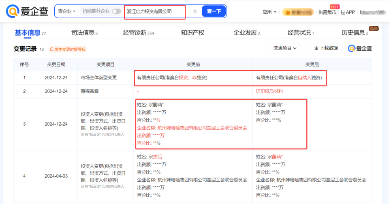Click the search box containing 浙江启力投资有限公司
The image size is (389, 204).
(155, 12)
